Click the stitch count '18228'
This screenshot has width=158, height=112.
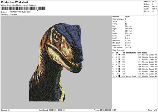123,76
